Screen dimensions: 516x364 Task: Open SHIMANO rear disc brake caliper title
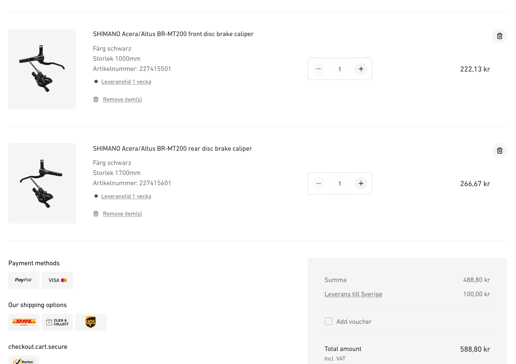(172, 148)
